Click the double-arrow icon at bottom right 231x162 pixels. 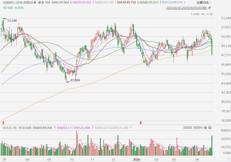coord(229,159)
